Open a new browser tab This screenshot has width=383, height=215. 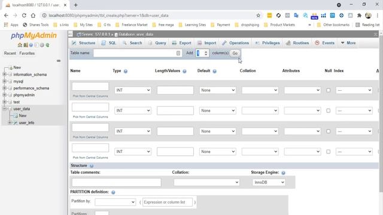(x=76, y=5)
